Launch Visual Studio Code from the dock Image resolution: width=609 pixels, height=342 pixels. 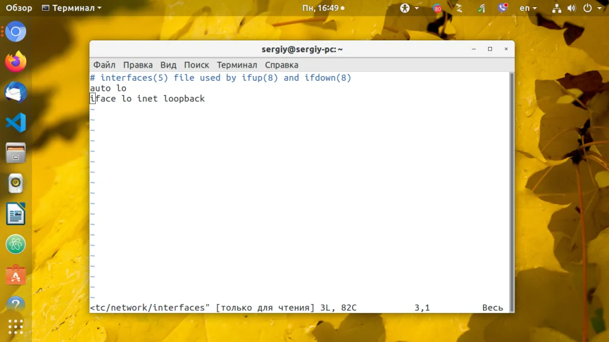click(x=15, y=122)
